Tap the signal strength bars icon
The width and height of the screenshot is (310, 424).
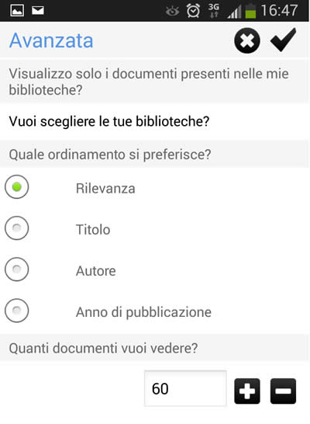point(234,12)
